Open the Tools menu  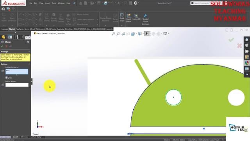(x=54, y=3)
